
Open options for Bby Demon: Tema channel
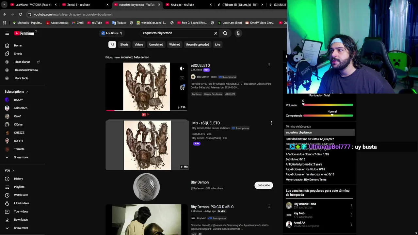(x=351, y=206)
